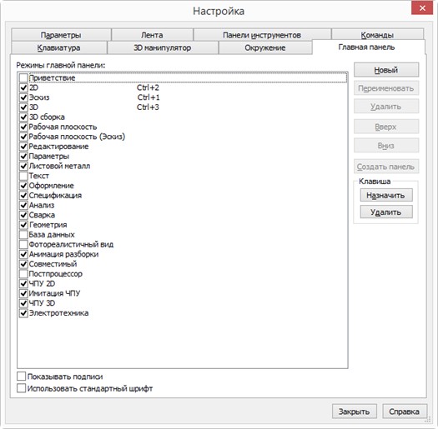
Task: Click Удалить in the Клавиша group
Action: coord(386,212)
